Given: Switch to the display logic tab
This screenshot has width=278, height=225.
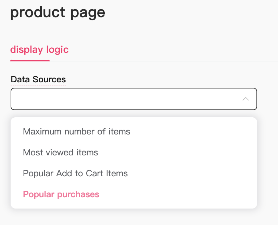Looking at the screenshot, I should (39, 49).
